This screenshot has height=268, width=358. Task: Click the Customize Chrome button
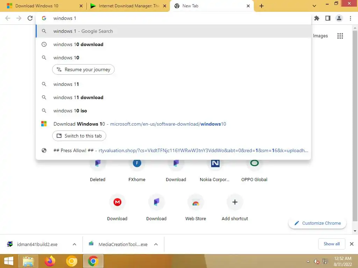[x=317, y=223]
